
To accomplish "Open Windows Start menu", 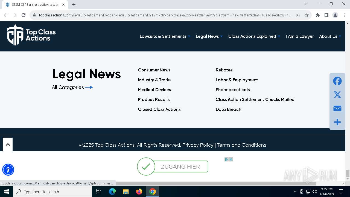I will pos(7,192).
